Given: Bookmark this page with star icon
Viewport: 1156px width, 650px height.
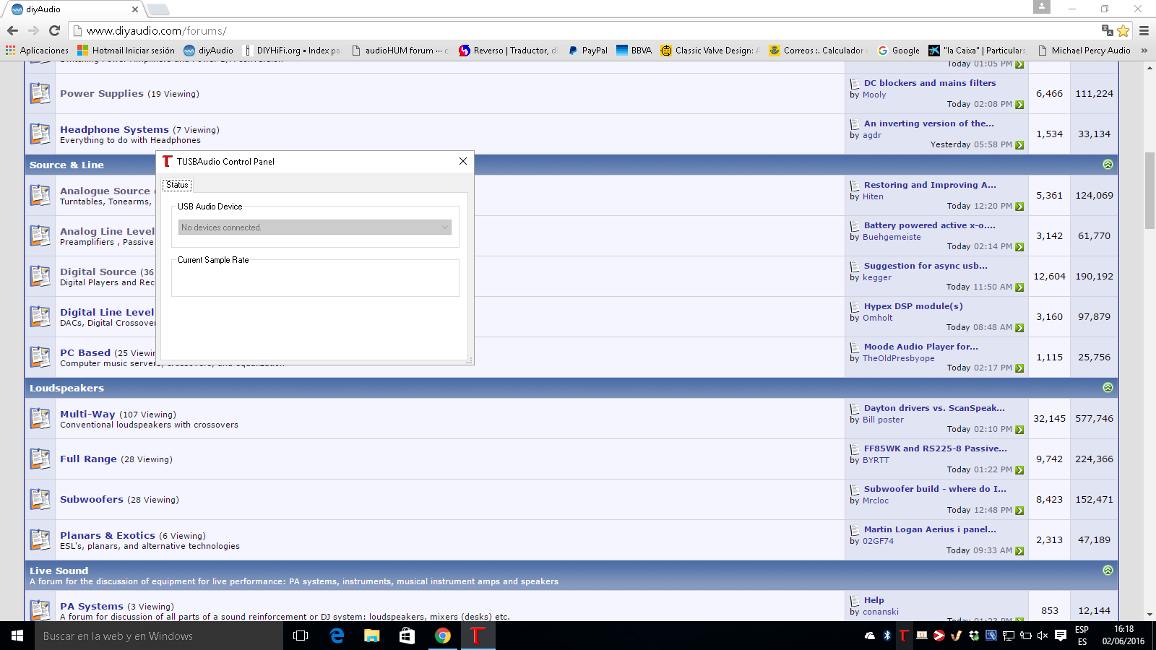Looking at the screenshot, I should coord(1123,30).
